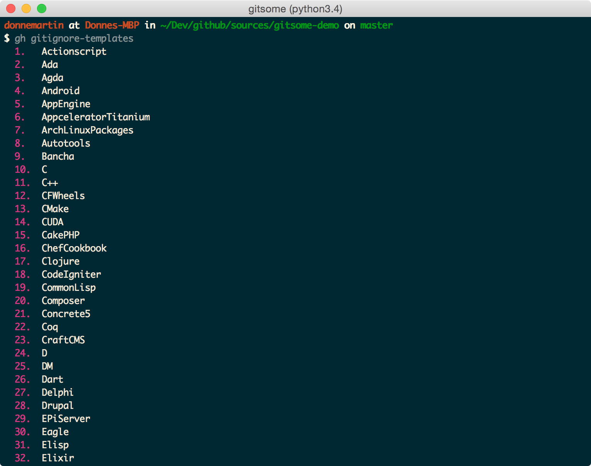Image resolution: width=591 pixels, height=466 pixels.
Task: Select the 'CakePHP' entry
Action: [61, 235]
